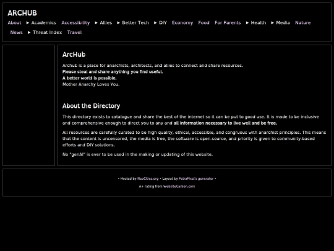The image size is (334, 251).
Task: Click the ARCHUB site title
Action: 22,13
